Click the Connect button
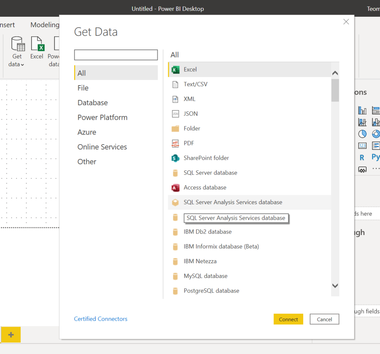This screenshot has height=354, width=380. point(288,319)
